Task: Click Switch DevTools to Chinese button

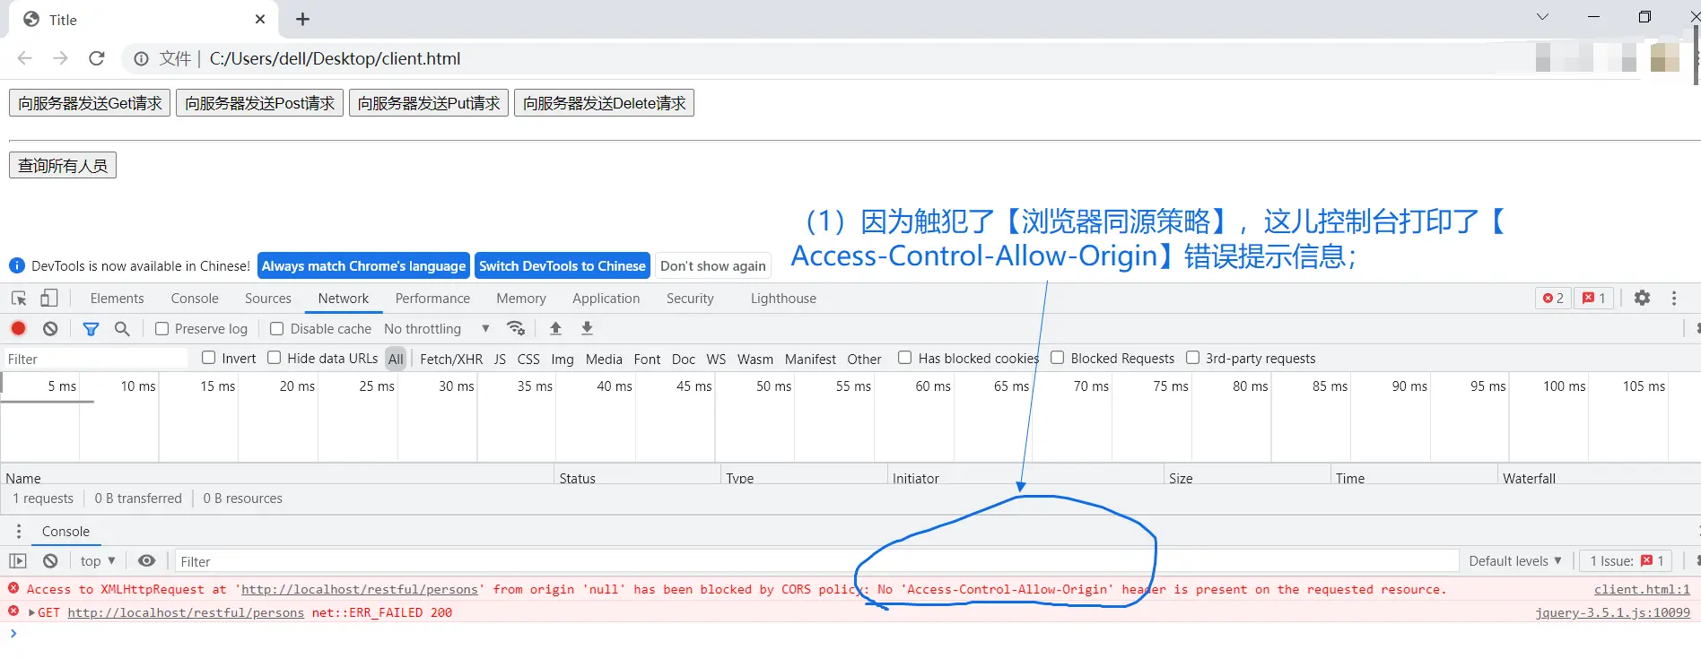Action: pyautogui.click(x=562, y=265)
